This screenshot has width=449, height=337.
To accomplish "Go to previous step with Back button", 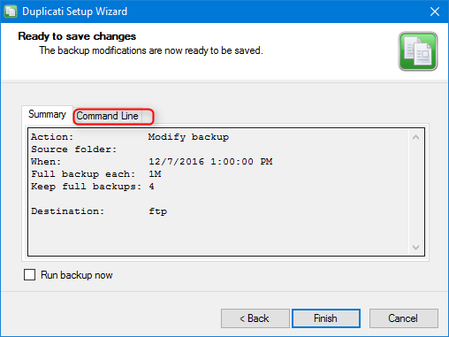I will pyautogui.click(x=255, y=318).
